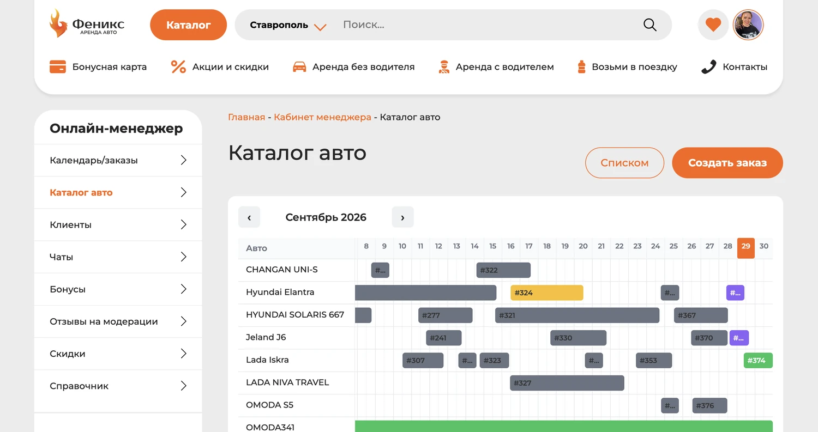Open order #277 on Solaris row

pyautogui.click(x=446, y=315)
